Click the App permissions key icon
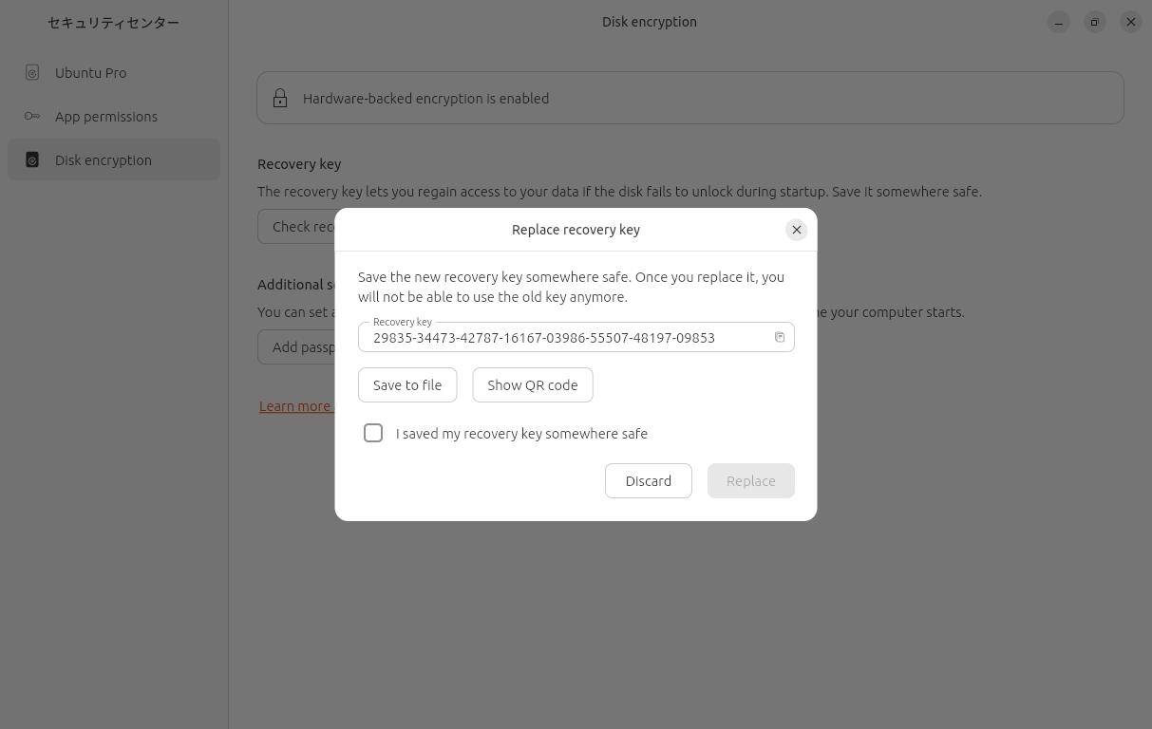 tap(32, 117)
